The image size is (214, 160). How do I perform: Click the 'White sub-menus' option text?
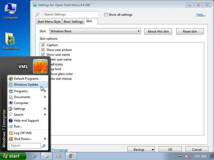61,78
